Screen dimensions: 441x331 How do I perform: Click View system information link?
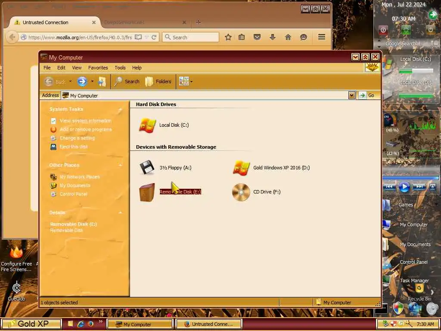(x=86, y=121)
